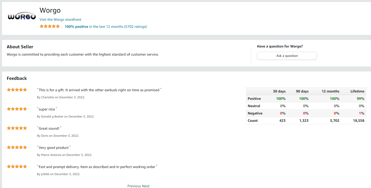
Task: Click "Have a question for Worgo?" text
Action: coord(280,46)
